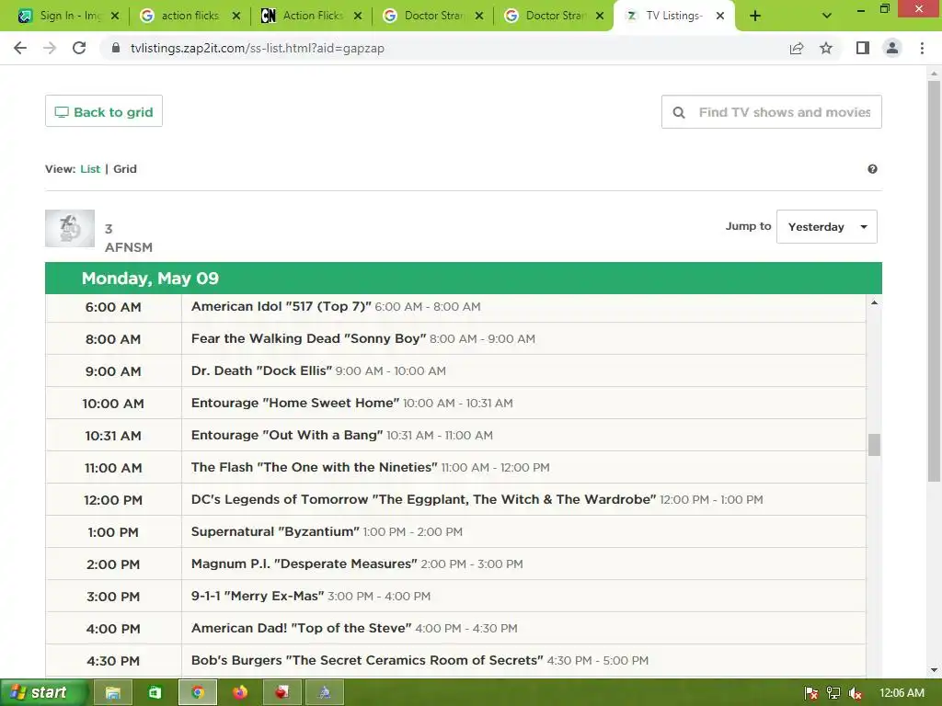The width and height of the screenshot is (942, 706).
Task: Click the 3:00 PM time cell
Action: [113, 597]
